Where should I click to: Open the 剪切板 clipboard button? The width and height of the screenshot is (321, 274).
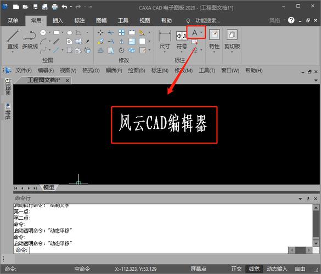[x=232, y=39]
